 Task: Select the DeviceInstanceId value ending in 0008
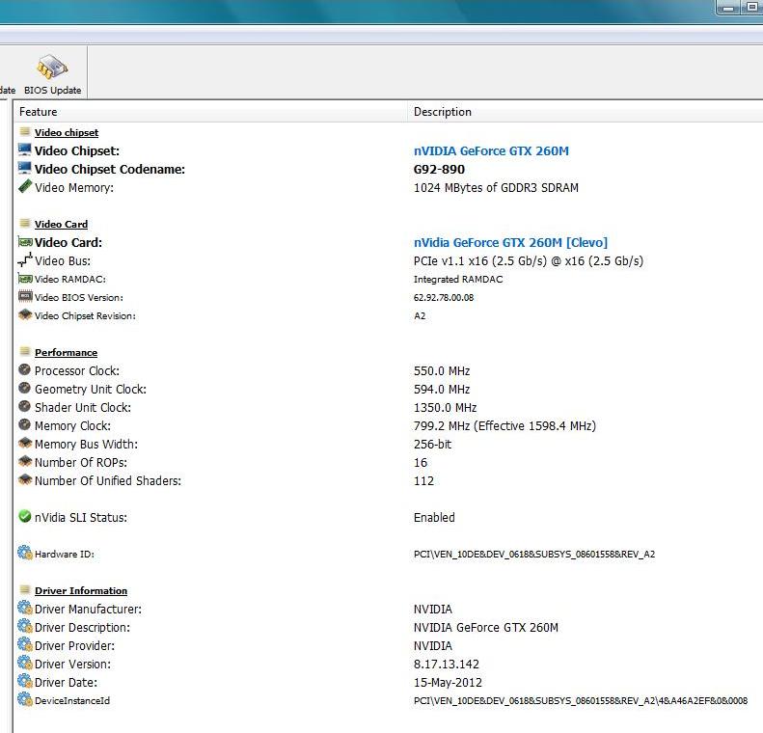(581, 701)
